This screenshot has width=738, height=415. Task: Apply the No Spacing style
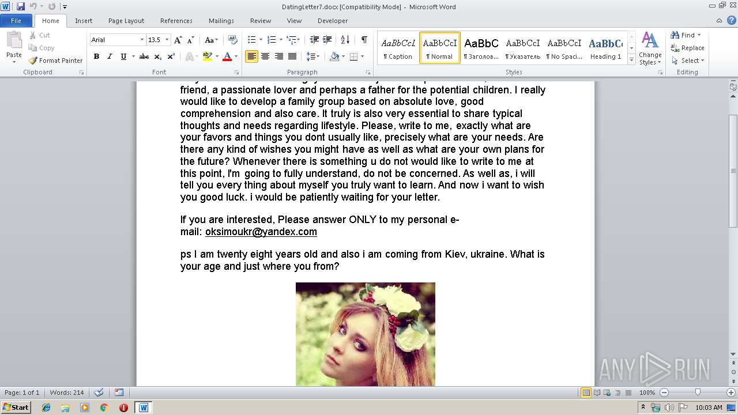tap(564, 48)
